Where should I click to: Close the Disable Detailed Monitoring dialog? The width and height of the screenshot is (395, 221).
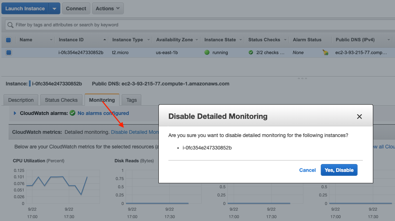[359, 116]
